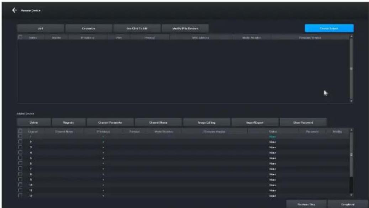Screen dimensions: 369x208
Task: Open Modify IP In Batches
Action: click(x=185, y=28)
